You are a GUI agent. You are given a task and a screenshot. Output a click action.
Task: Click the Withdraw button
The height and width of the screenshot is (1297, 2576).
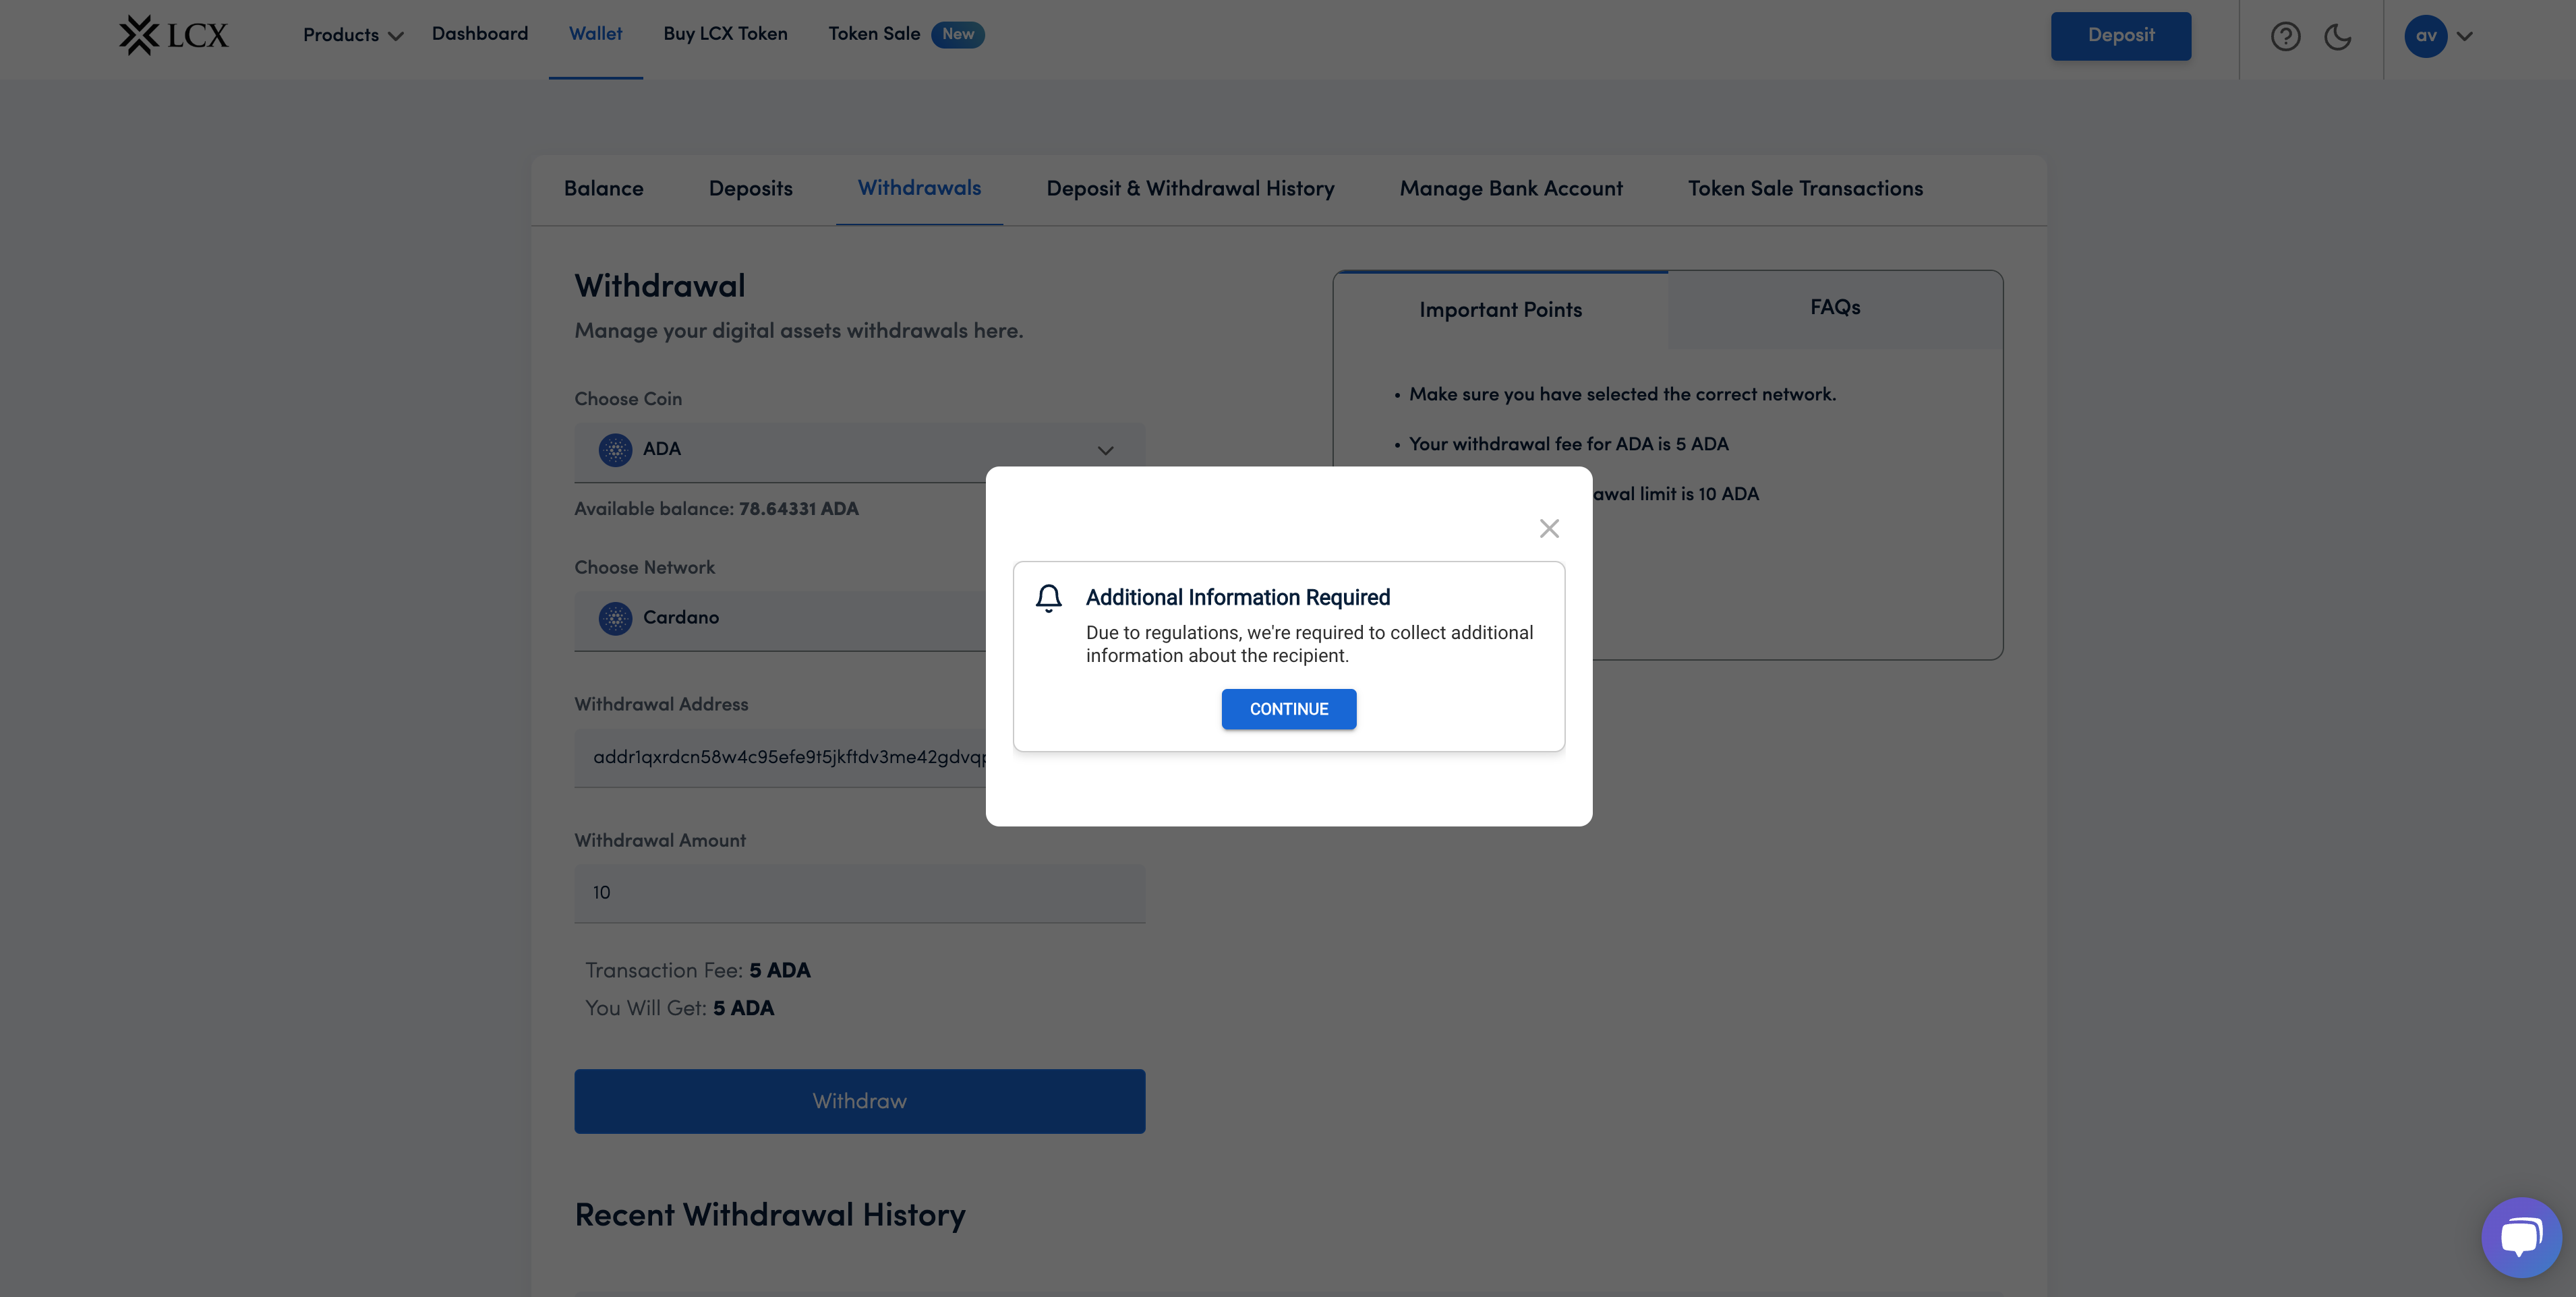tap(859, 1101)
